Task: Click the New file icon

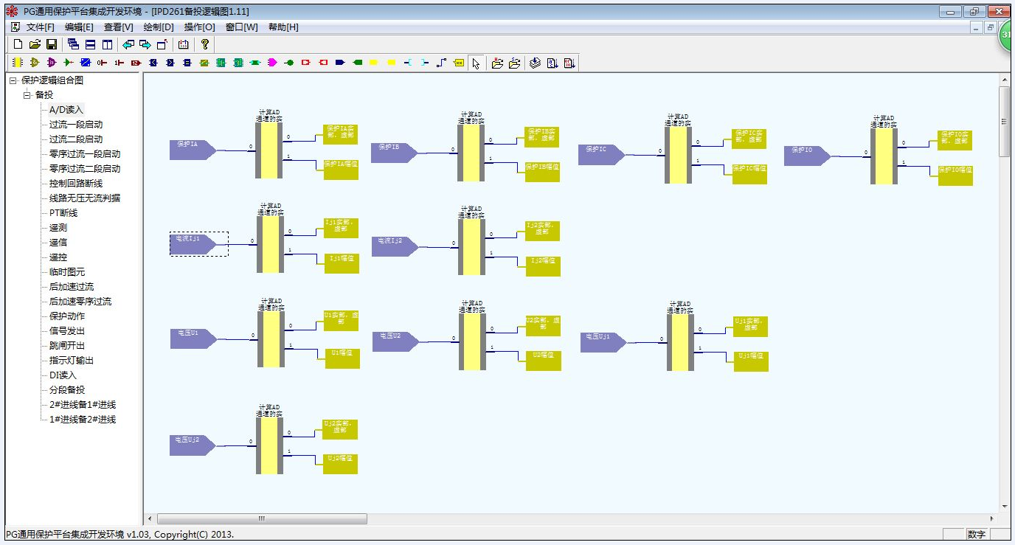Action: (x=18, y=44)
